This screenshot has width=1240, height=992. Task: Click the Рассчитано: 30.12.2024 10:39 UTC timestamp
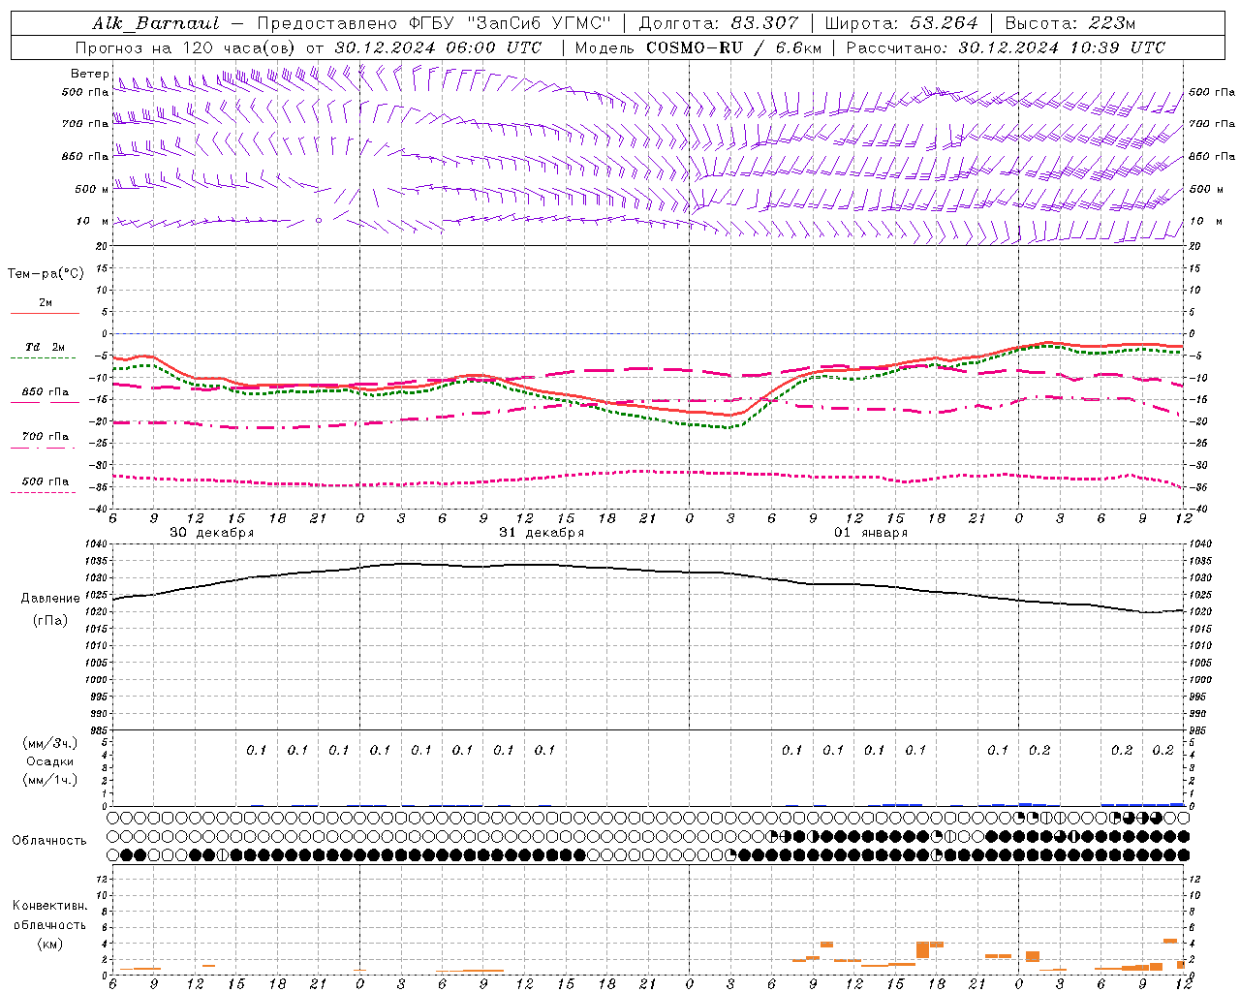coord(1006,47)
